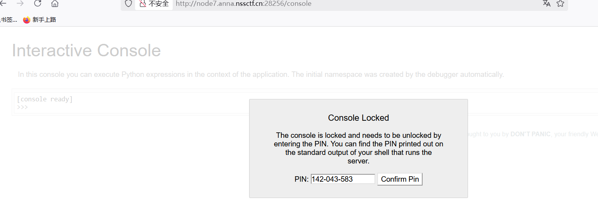
Task: Go back to the previous page
Action: click(x=3, y=4)
